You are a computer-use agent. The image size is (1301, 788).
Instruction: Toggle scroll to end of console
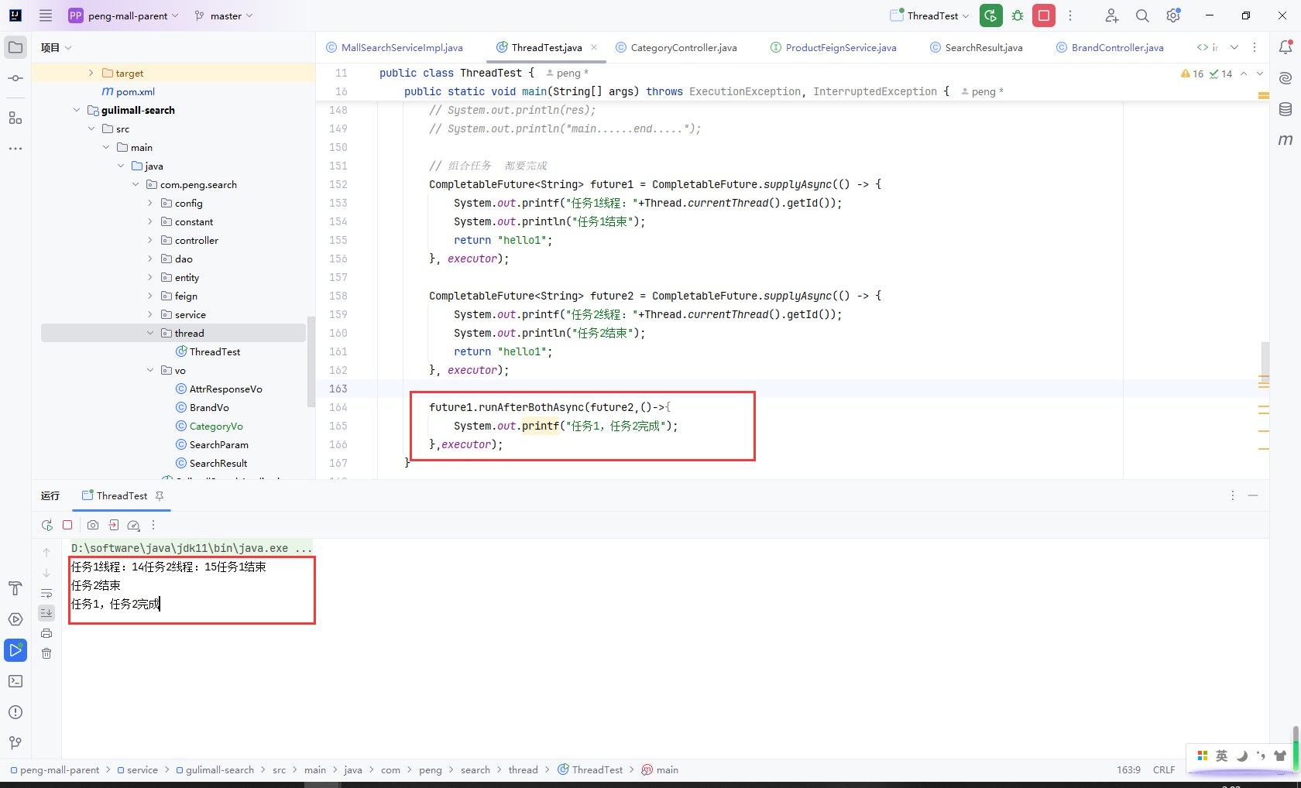coord(46,613)
